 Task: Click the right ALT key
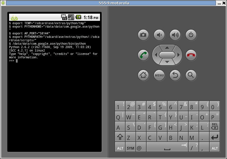coord(215,147)
